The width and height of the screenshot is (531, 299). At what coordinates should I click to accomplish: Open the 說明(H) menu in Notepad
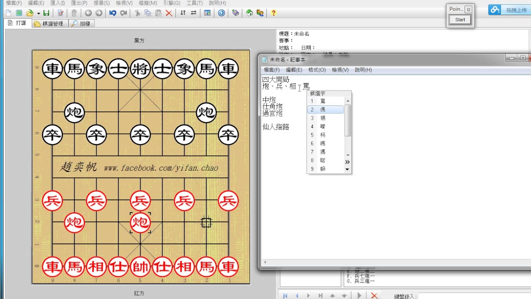363,70
